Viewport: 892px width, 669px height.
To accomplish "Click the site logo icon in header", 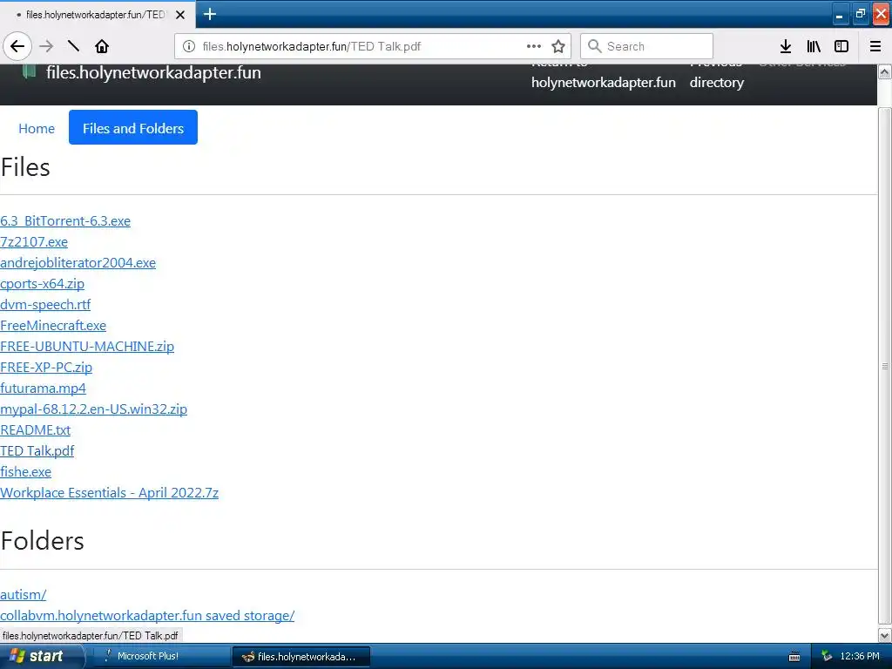I will coord(29,71).
